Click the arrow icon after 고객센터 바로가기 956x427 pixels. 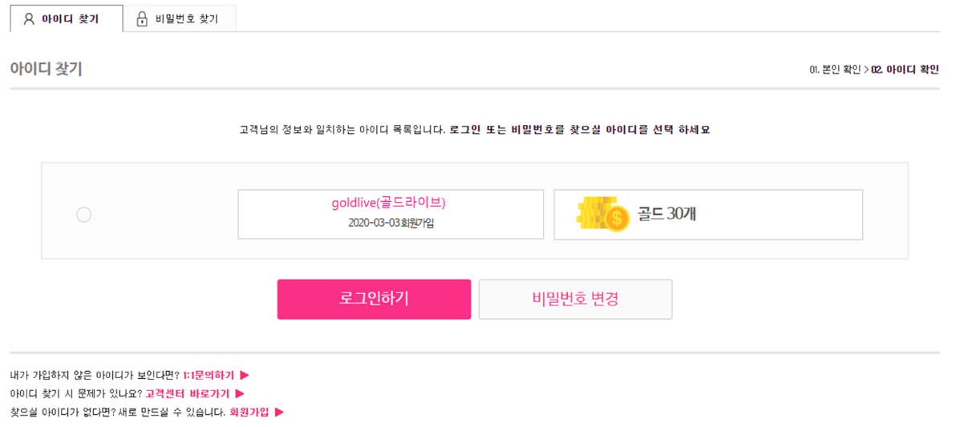click(x=240, y=393)
